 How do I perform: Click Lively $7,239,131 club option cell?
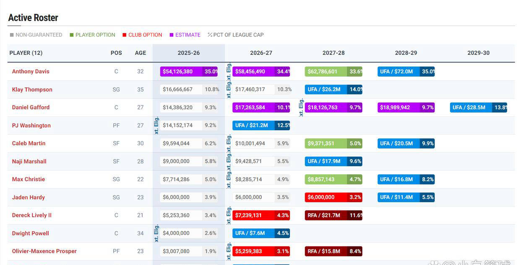coord(261,216)
